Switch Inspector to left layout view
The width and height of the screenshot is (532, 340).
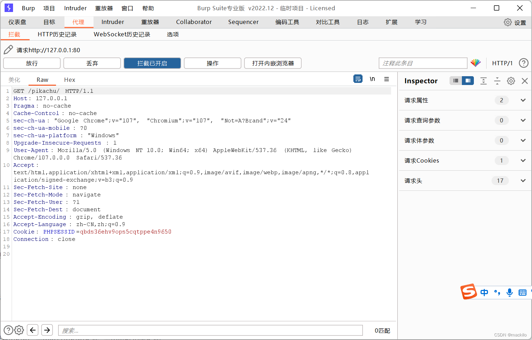pyautogui.click(x=455, y=80)
